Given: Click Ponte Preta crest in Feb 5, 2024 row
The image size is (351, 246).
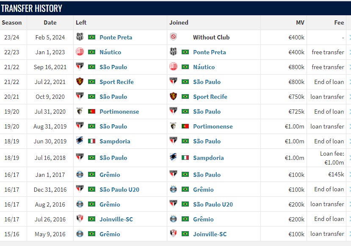Looking at the screenshot, I should 80,37.
